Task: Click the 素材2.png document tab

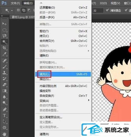Action: point(23,17)
